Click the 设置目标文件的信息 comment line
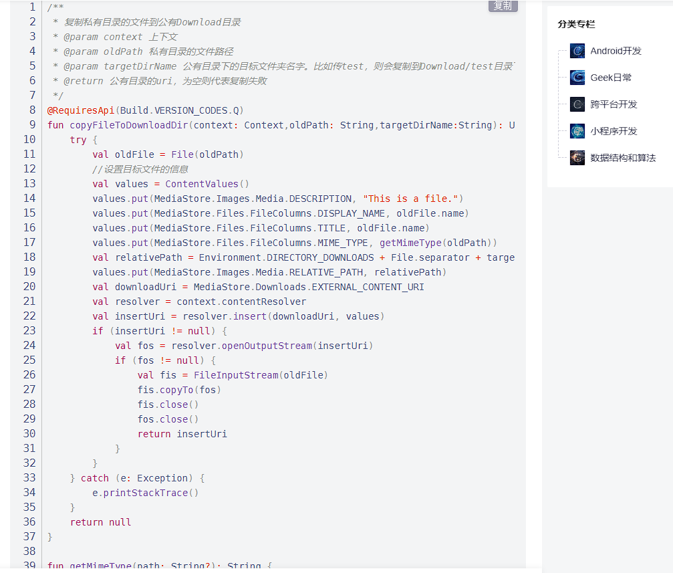 coord(140,169)
